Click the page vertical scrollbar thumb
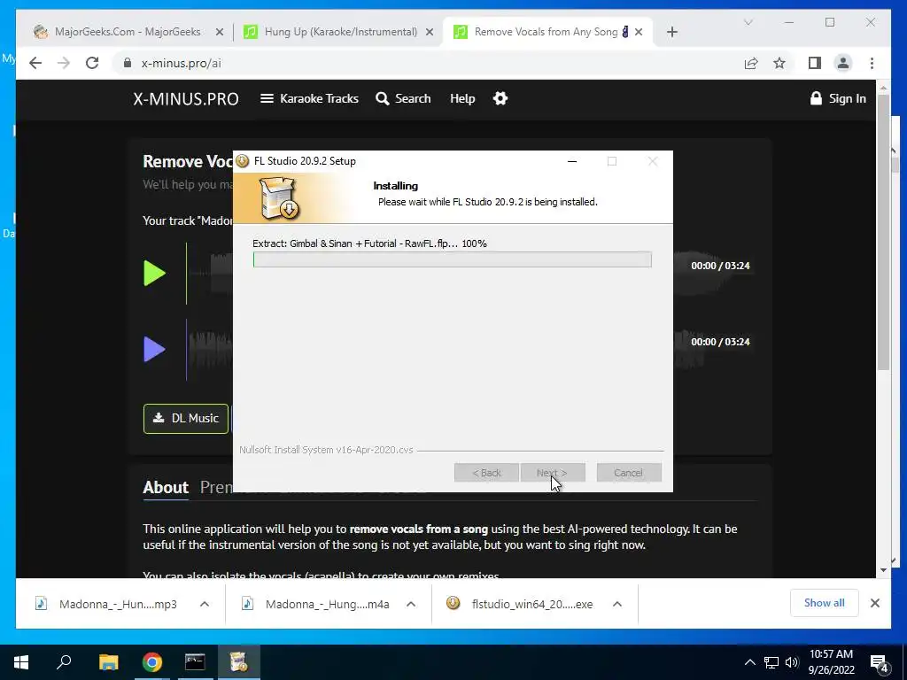 coord(883,231)
